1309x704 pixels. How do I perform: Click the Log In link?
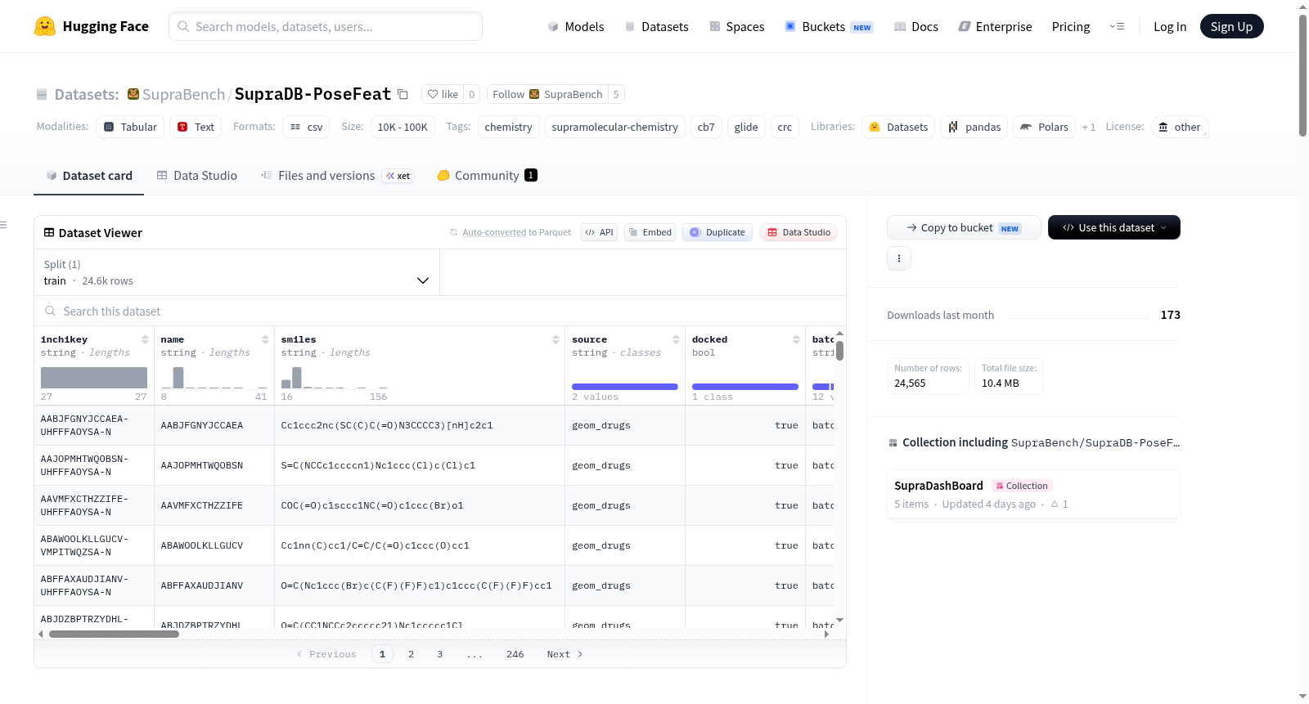[1170, 27]
